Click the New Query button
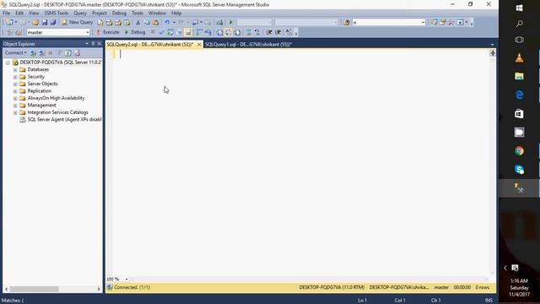 77,22
